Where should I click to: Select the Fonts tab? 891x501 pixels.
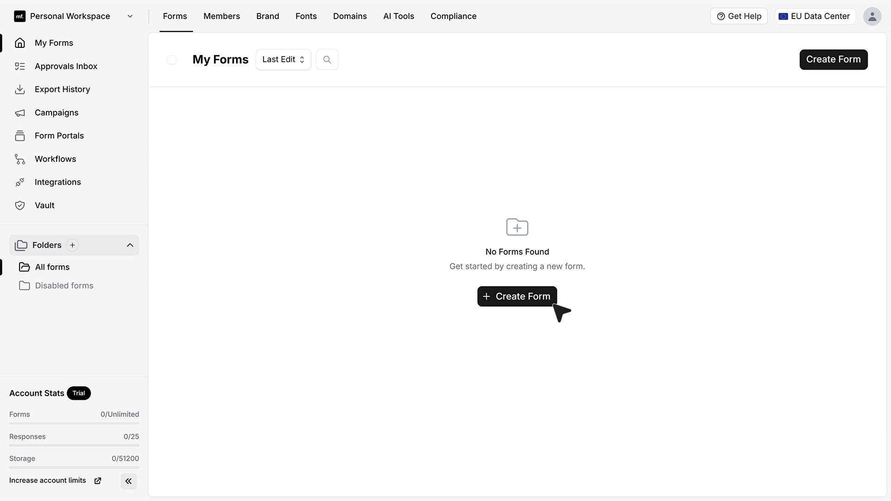tap(306, 16)
